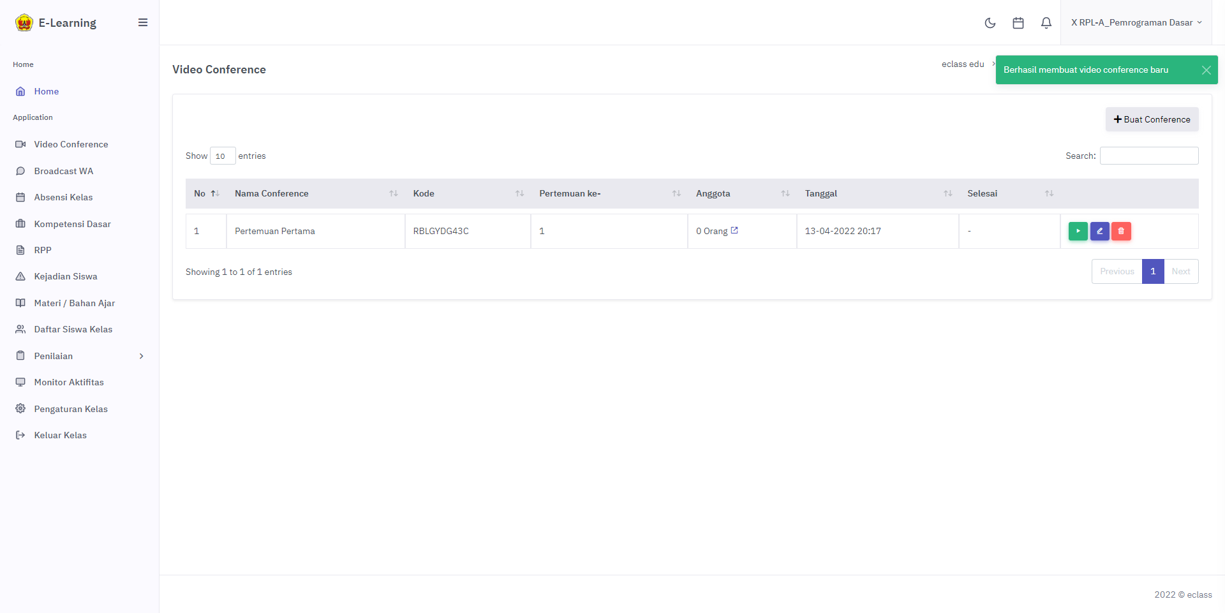Open class dropdown X RPL-A_Pemrograman Dasar
Image resolution: width=1225 pixels, height=613 pixels.
(x=1136, y=22)
